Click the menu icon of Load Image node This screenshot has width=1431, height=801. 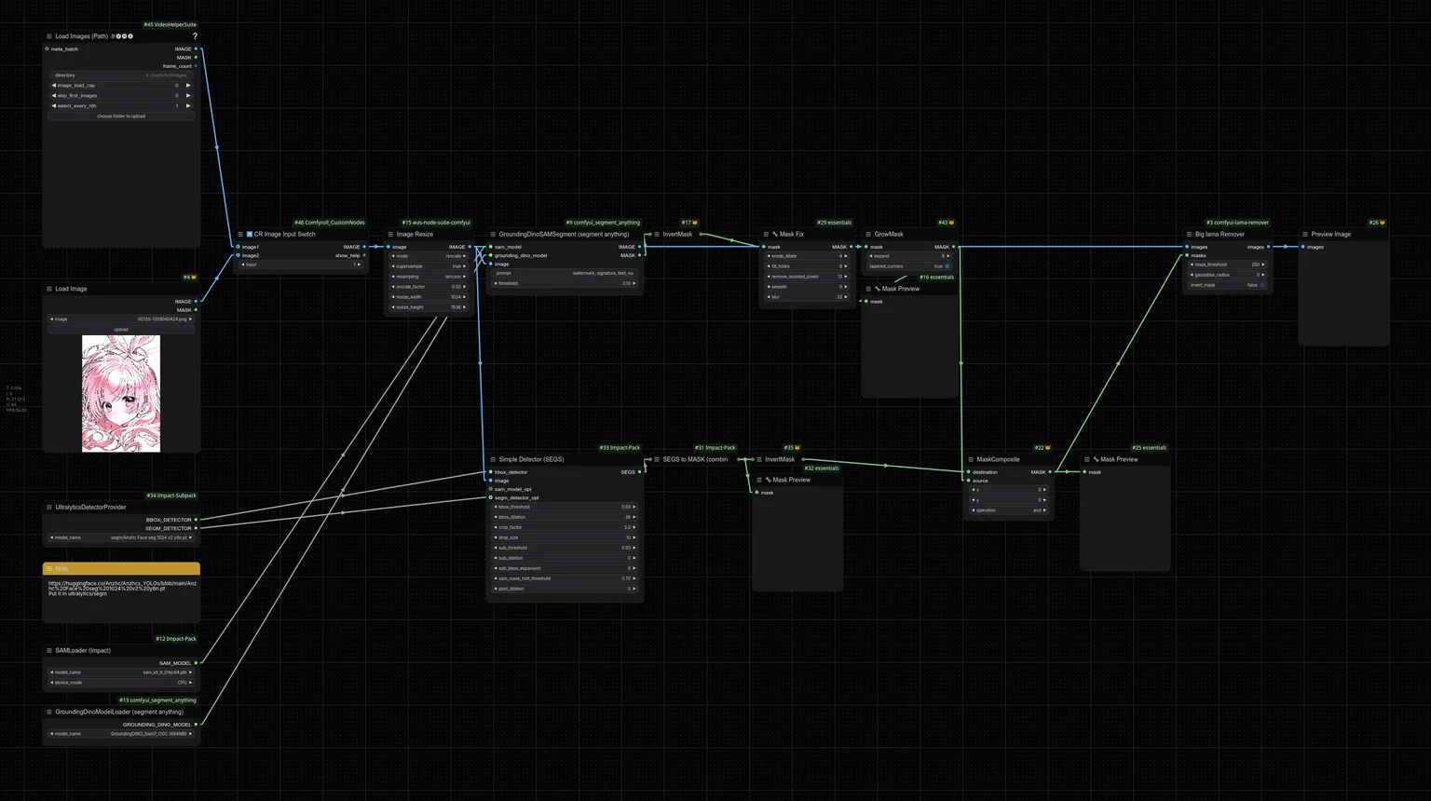[x=49, y=289]
